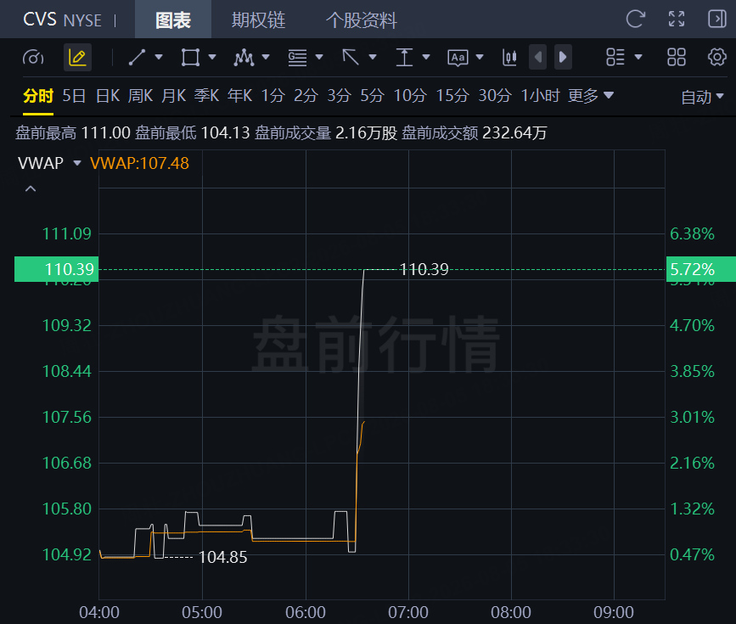Screen dimensions: 736x624
Task: Click the 盘前最高 111.00 stat
Action: point(73,133)
